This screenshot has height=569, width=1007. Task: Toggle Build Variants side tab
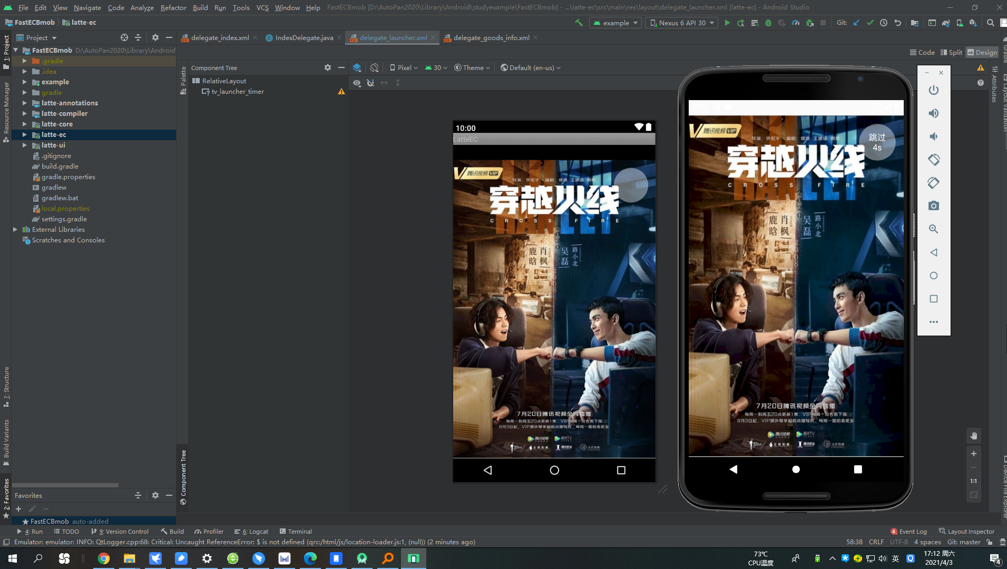(x=6, y=443)
